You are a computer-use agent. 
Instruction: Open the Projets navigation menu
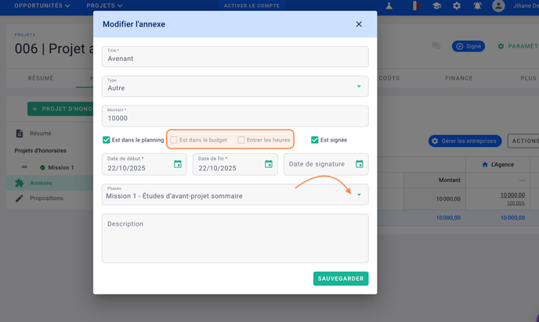pyautogui.click(x=104, y=6)
